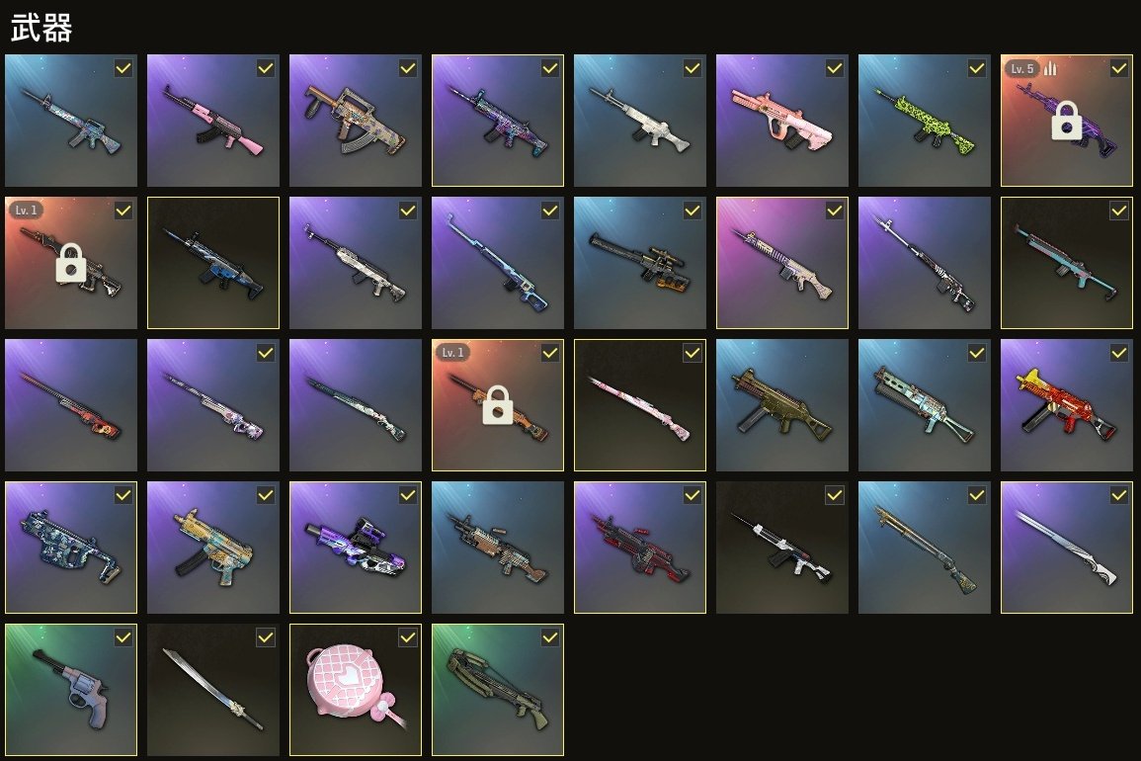Select the pink bullpup AUG rifle
This screenshot has width=1141, height=761.
(782, 121)
